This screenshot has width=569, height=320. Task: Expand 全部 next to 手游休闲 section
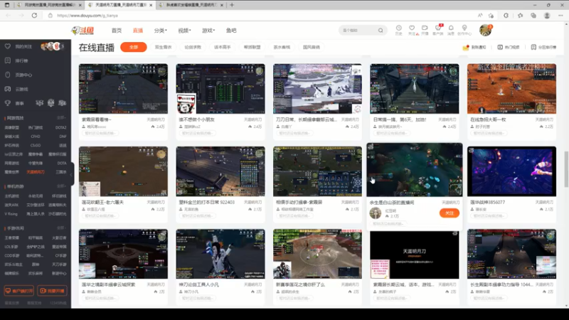pyautogui.click(x=61, y=228)
